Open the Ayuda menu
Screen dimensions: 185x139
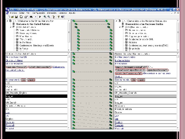[x=72, y=13]
